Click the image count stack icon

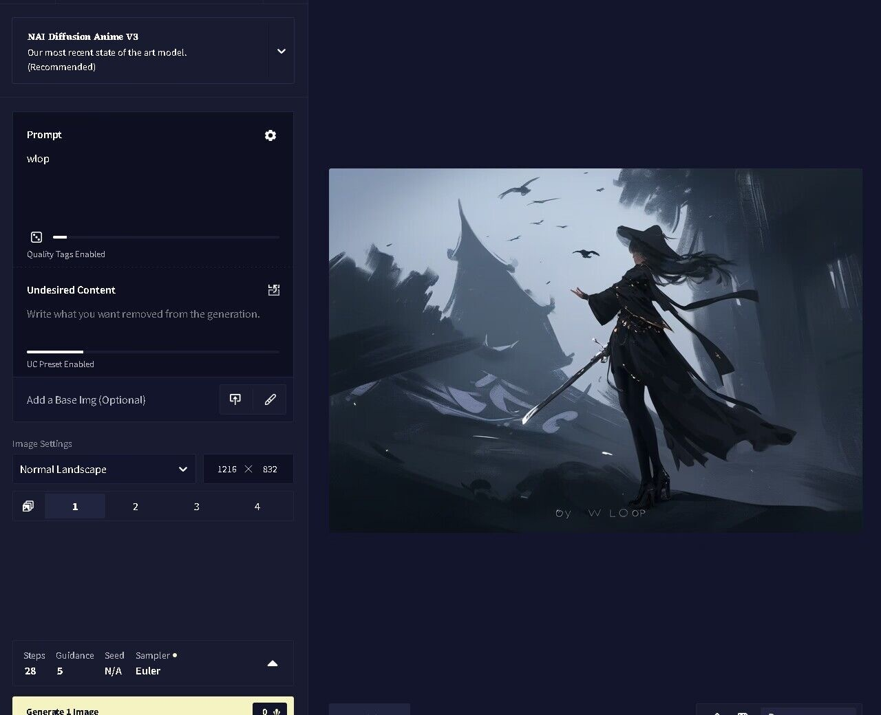(x=28, y=506)
